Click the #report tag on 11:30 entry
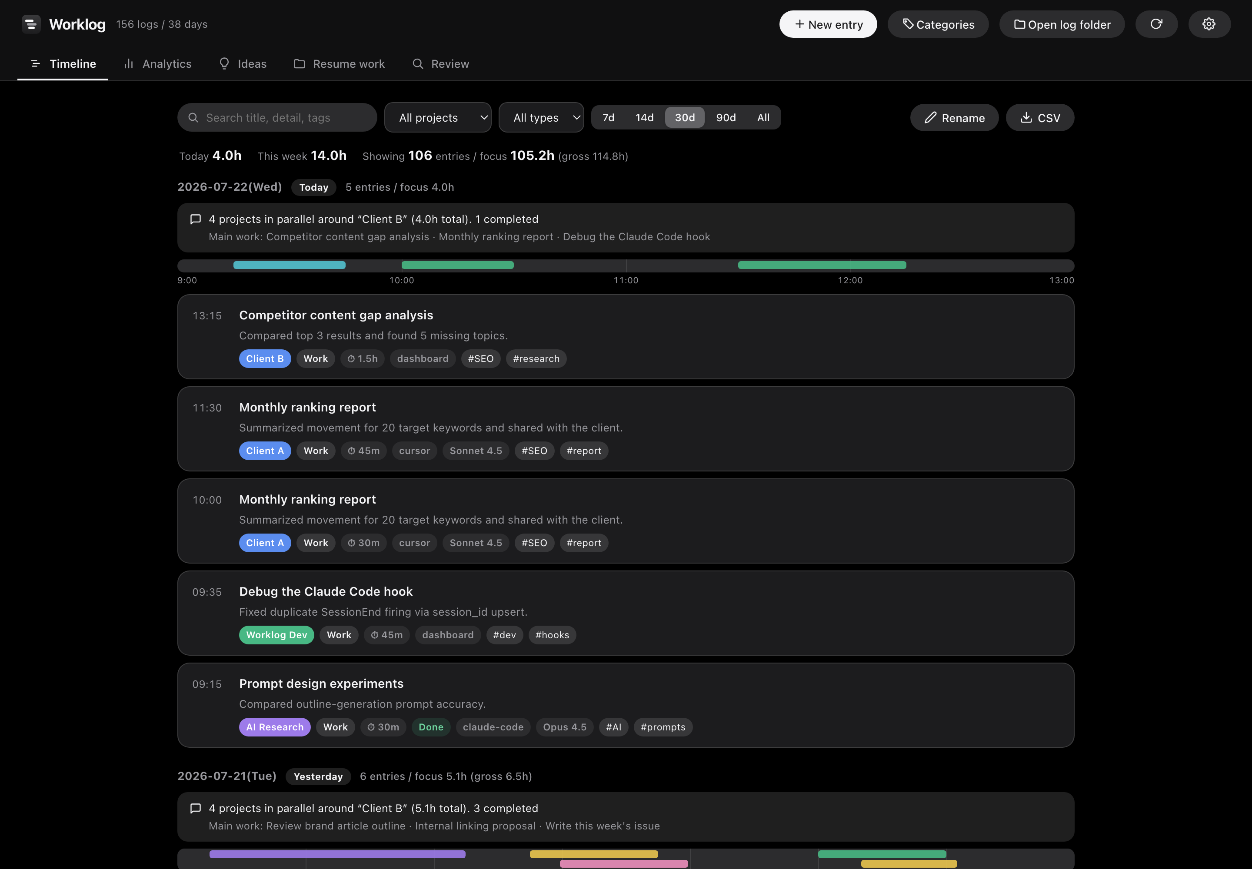 point(583,451)
